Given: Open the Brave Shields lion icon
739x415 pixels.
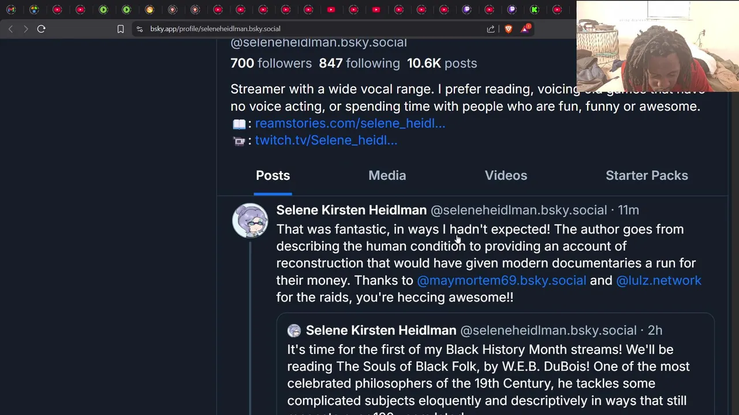Looking at the screenshot, I should [x=508, y=29].
